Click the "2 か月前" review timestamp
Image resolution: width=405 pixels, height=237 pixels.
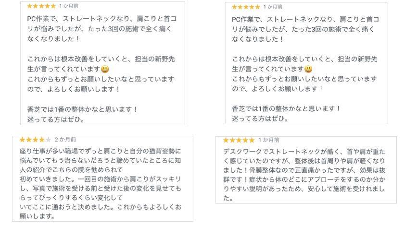[x=65, y=140]
